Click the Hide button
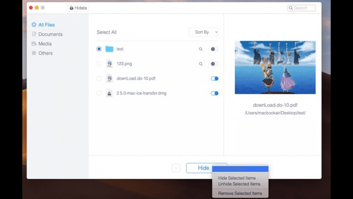353x199 pixels. pyautogui.click(x=199, y=168)
